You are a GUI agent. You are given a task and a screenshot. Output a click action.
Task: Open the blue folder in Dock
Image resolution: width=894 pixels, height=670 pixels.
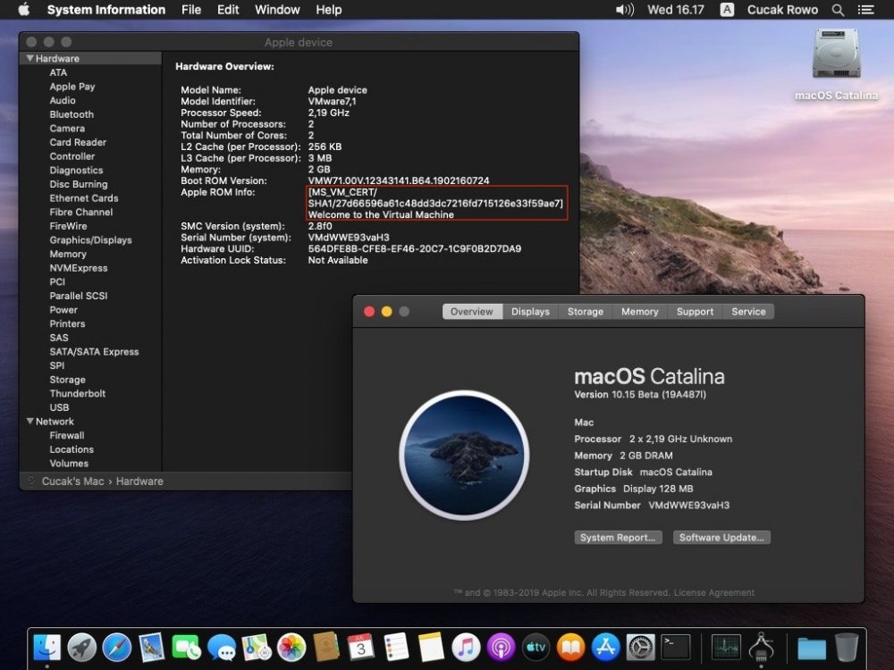click(812, 649)
